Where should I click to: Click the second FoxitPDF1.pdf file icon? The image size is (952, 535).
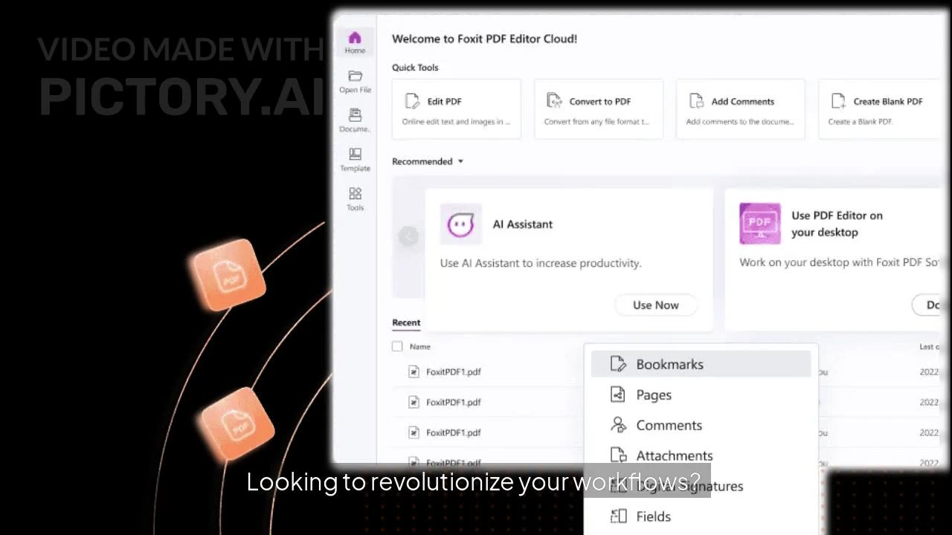point(414,402)
